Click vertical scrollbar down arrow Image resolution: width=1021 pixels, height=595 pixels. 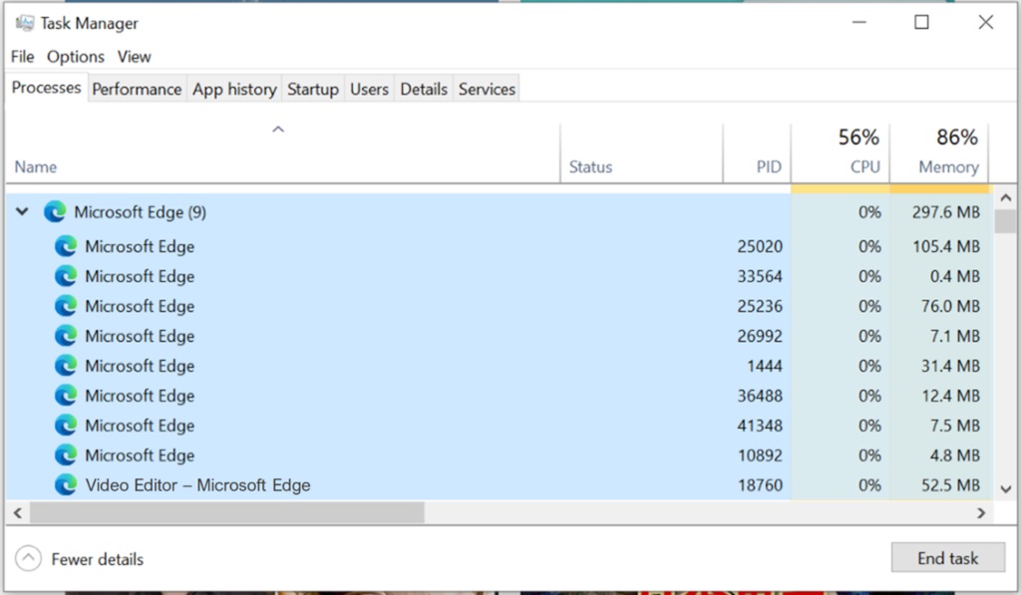point(1005,489)
